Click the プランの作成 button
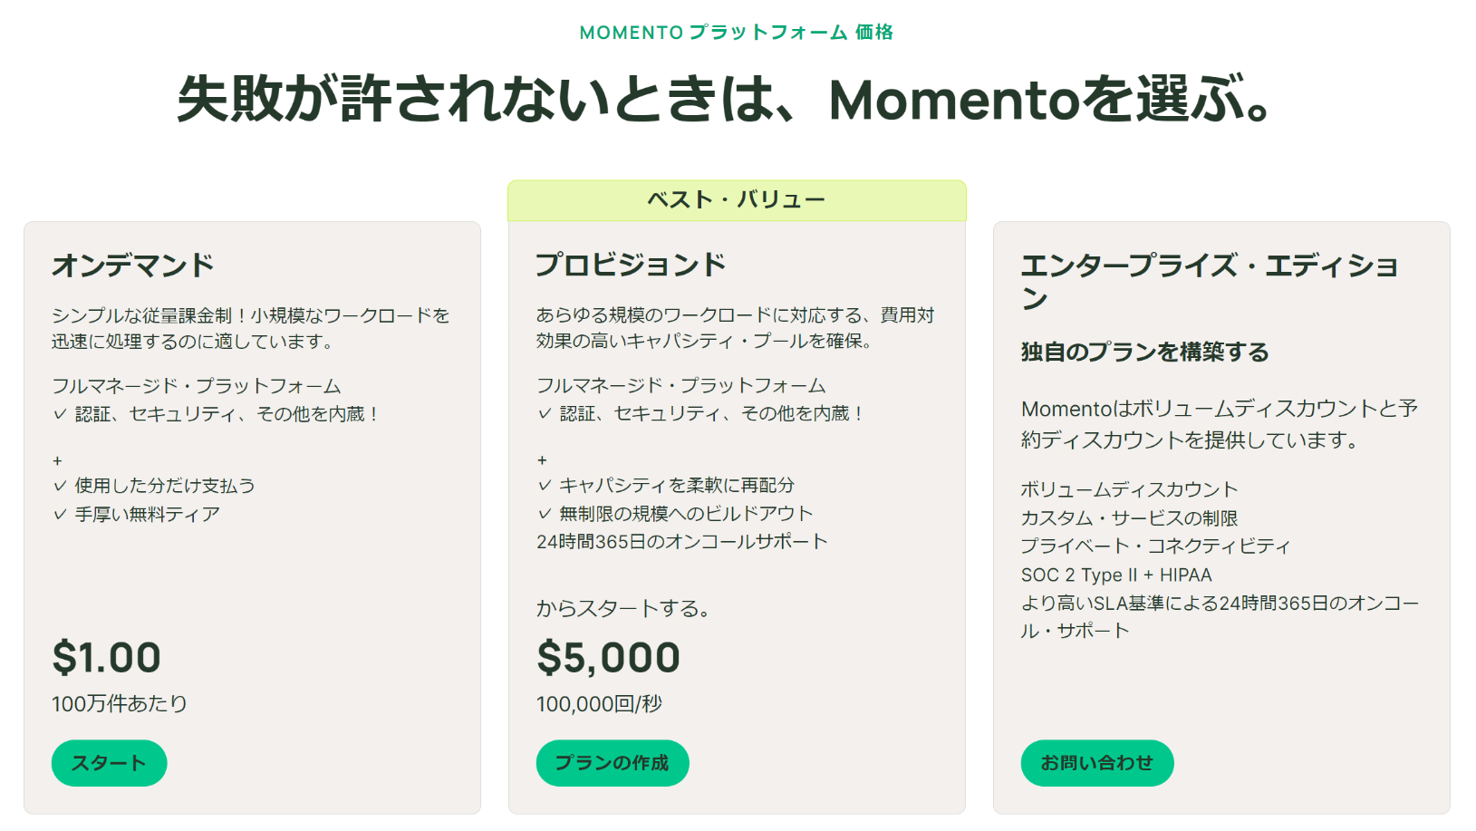This screenshot has width=1476, height=831. 613,763
